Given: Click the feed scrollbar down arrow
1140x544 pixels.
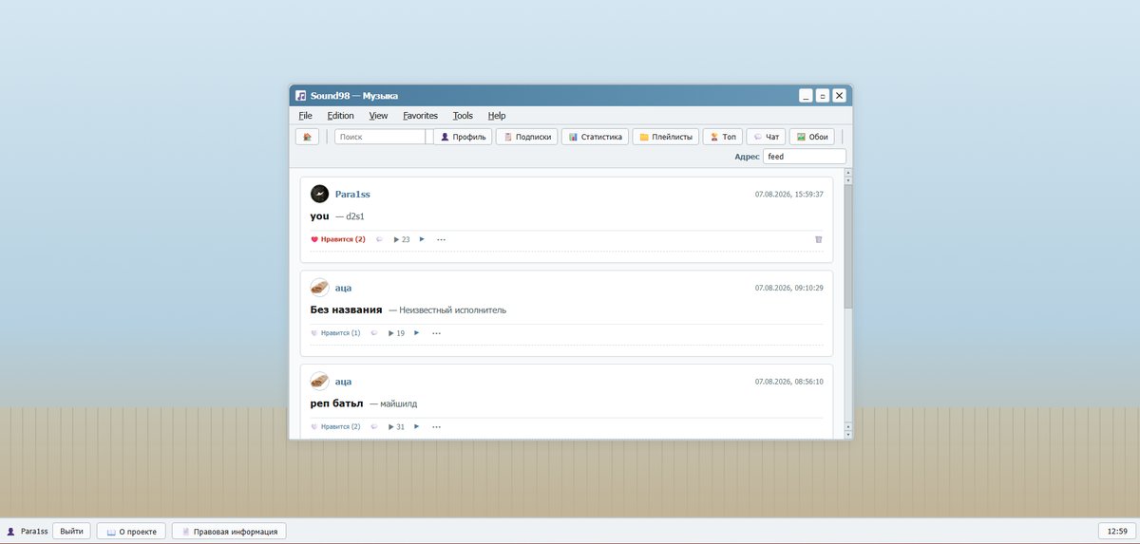Looking at the screenshot, I should tap(847, 435).
